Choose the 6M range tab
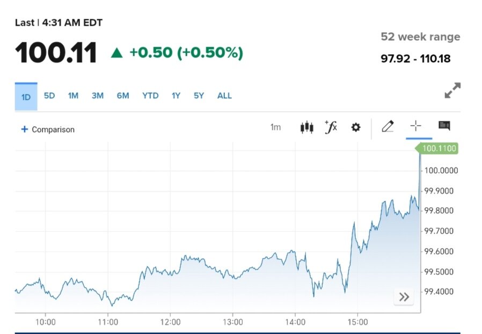This screenshot has width=482, height=334. coord(123,96)
